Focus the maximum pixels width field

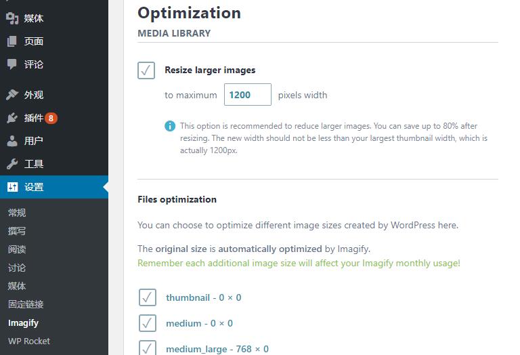[x=248, y=95]
